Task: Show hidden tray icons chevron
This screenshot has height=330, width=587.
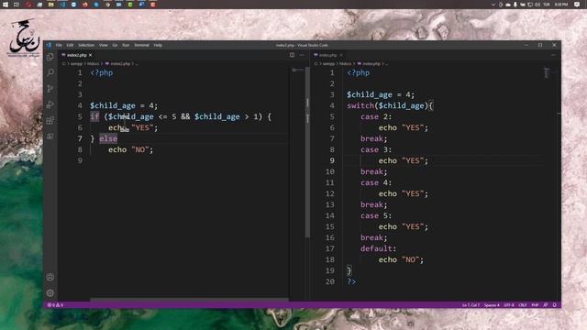Action: click(x=493, y=5)
